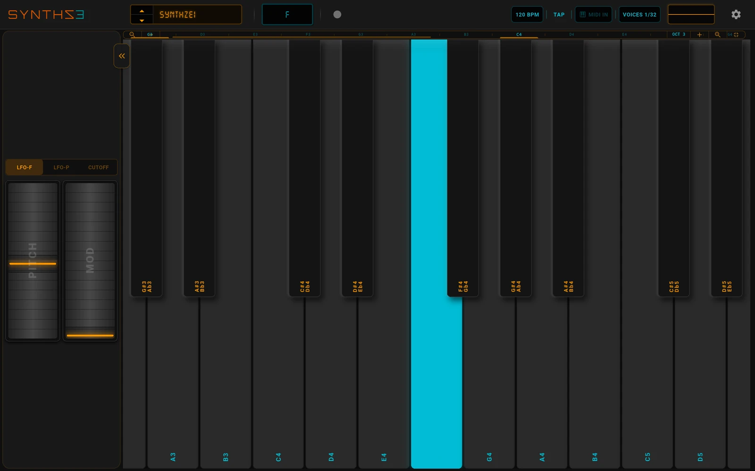The width and height of the screenshot is (755, 471).
Task: Click the F note display box
Action: pos(287,15)
